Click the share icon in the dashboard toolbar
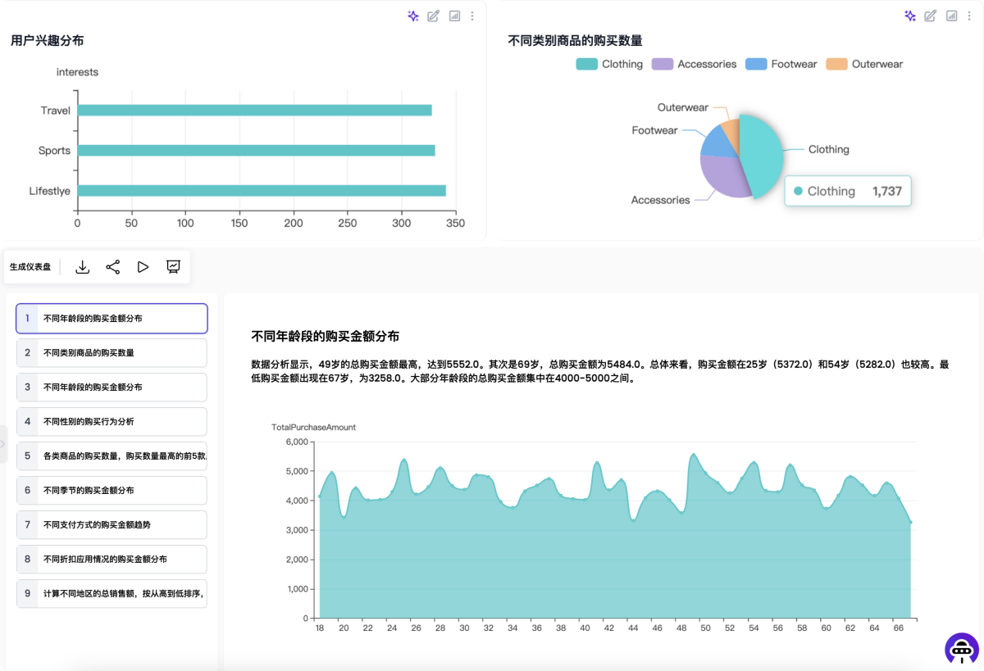Image resolution: width=984 pixels, height=671 pixels. click(113, 267)
